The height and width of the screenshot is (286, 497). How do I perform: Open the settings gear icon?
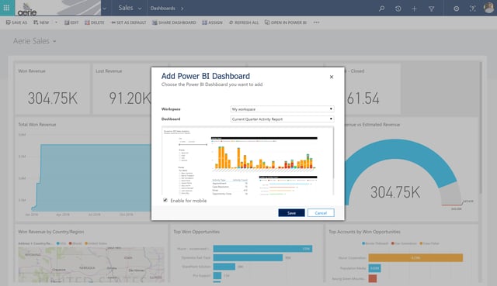tap(456, 9)
